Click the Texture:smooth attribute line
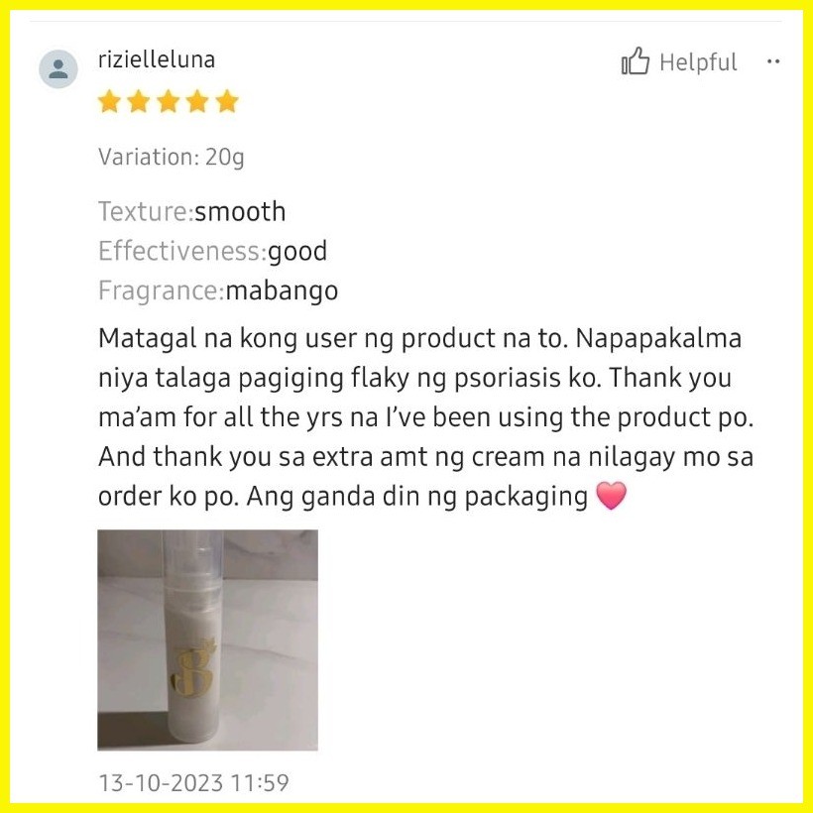Viewport: 813px width, 813px height. pyautogui.click(x=191, y=211)
